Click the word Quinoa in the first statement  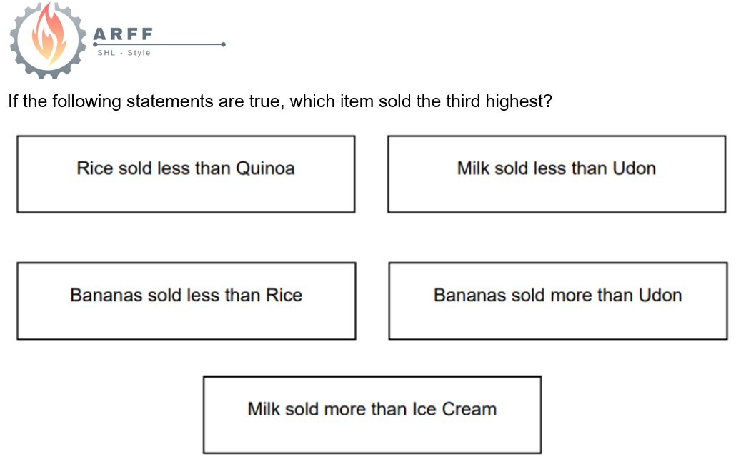(x=265, y=168)
